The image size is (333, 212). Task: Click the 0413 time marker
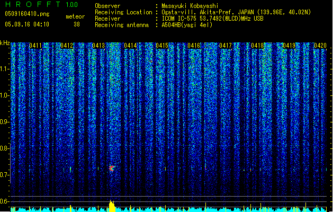98,46
